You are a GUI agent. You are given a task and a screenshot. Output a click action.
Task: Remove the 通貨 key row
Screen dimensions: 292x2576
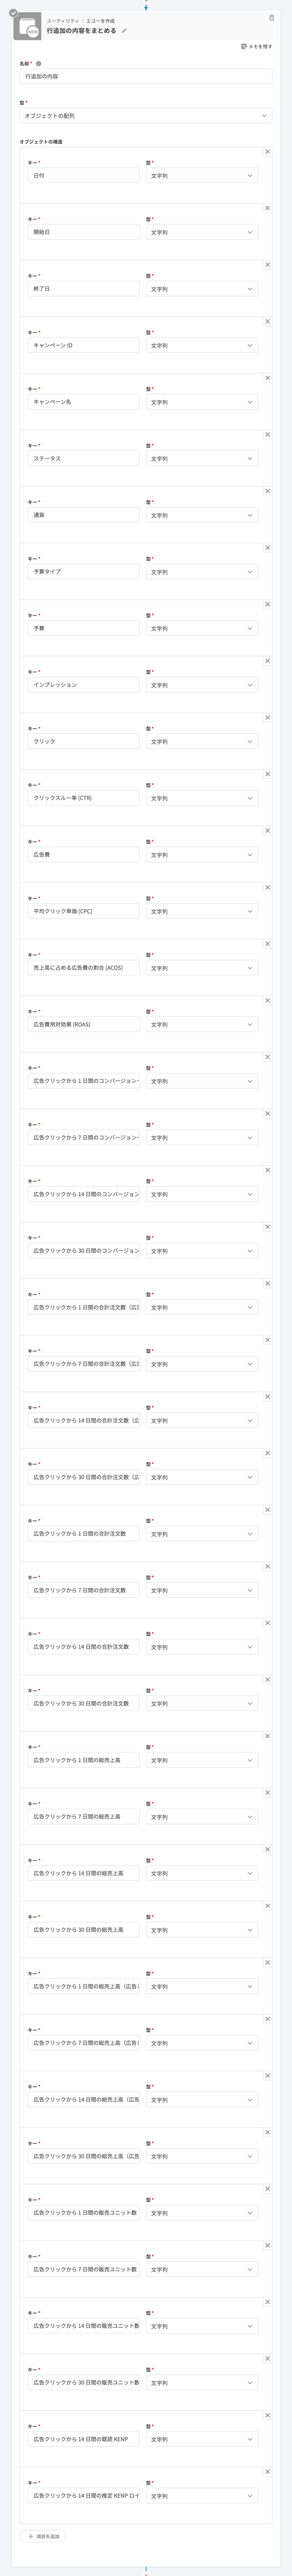267,491
